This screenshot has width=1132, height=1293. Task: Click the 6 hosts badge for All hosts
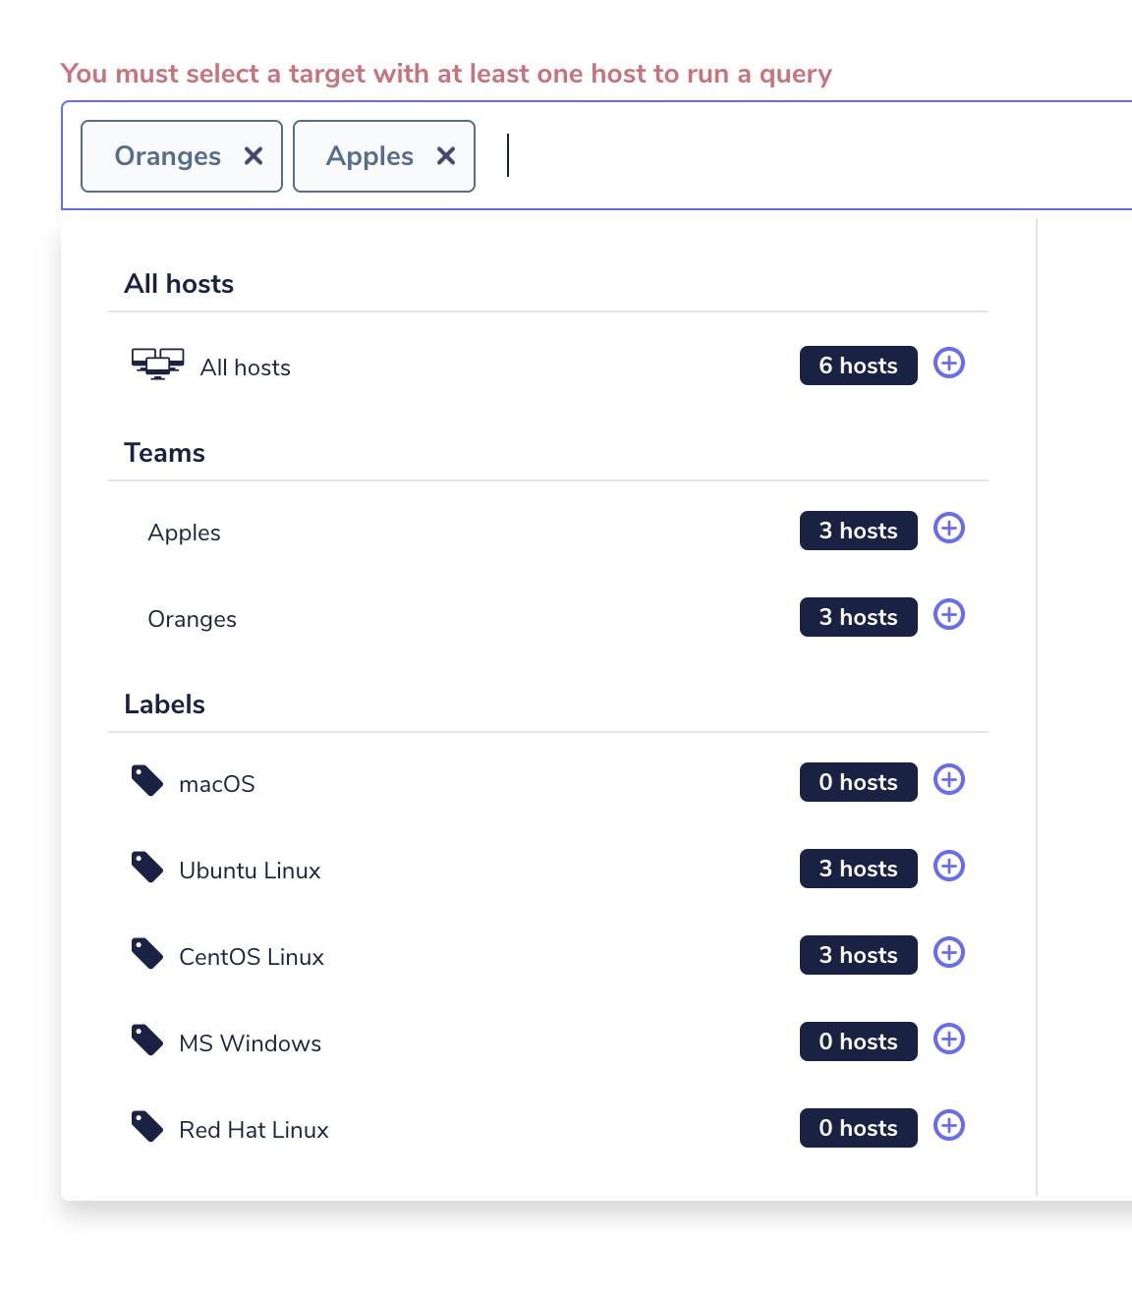[x=858, y=365]
